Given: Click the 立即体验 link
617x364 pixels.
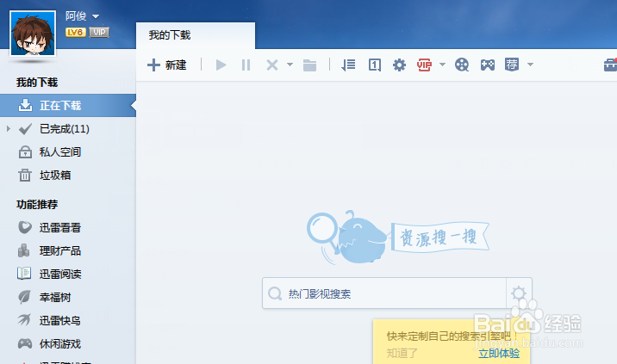Looking at the screenshot, I should (x=499, y=354).
